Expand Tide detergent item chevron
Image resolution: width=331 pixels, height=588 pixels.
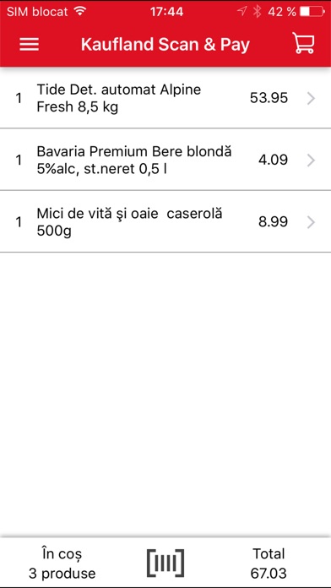(x=311, y=99)
